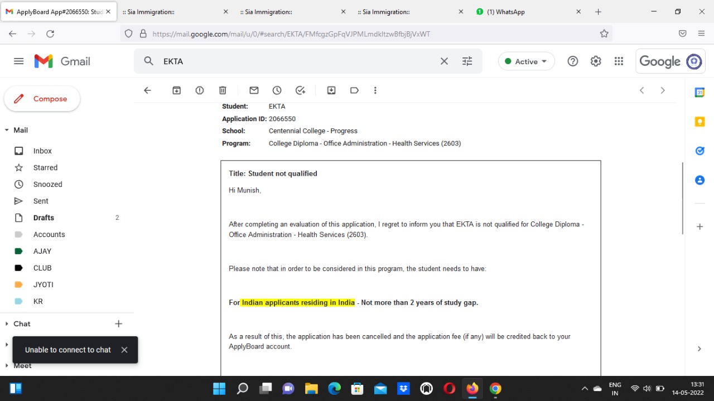Select the Application ID 2066550 text

point(282,119)
